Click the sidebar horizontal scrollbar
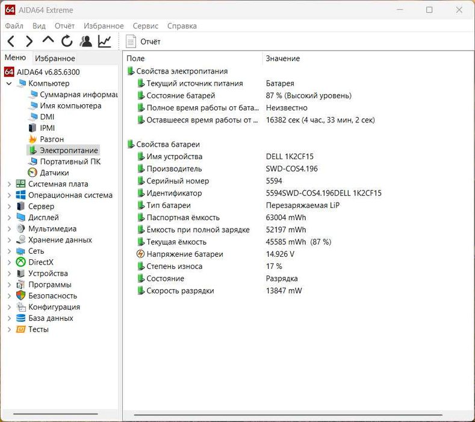This screenshot has width=475, height=422. pyautogui.click(x=55, y=414)
